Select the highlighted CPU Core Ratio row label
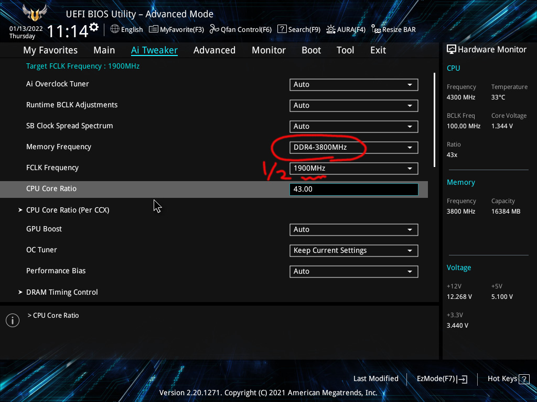Image resolution: width=537 pixels, height=402 pixels. coord(51,188)
